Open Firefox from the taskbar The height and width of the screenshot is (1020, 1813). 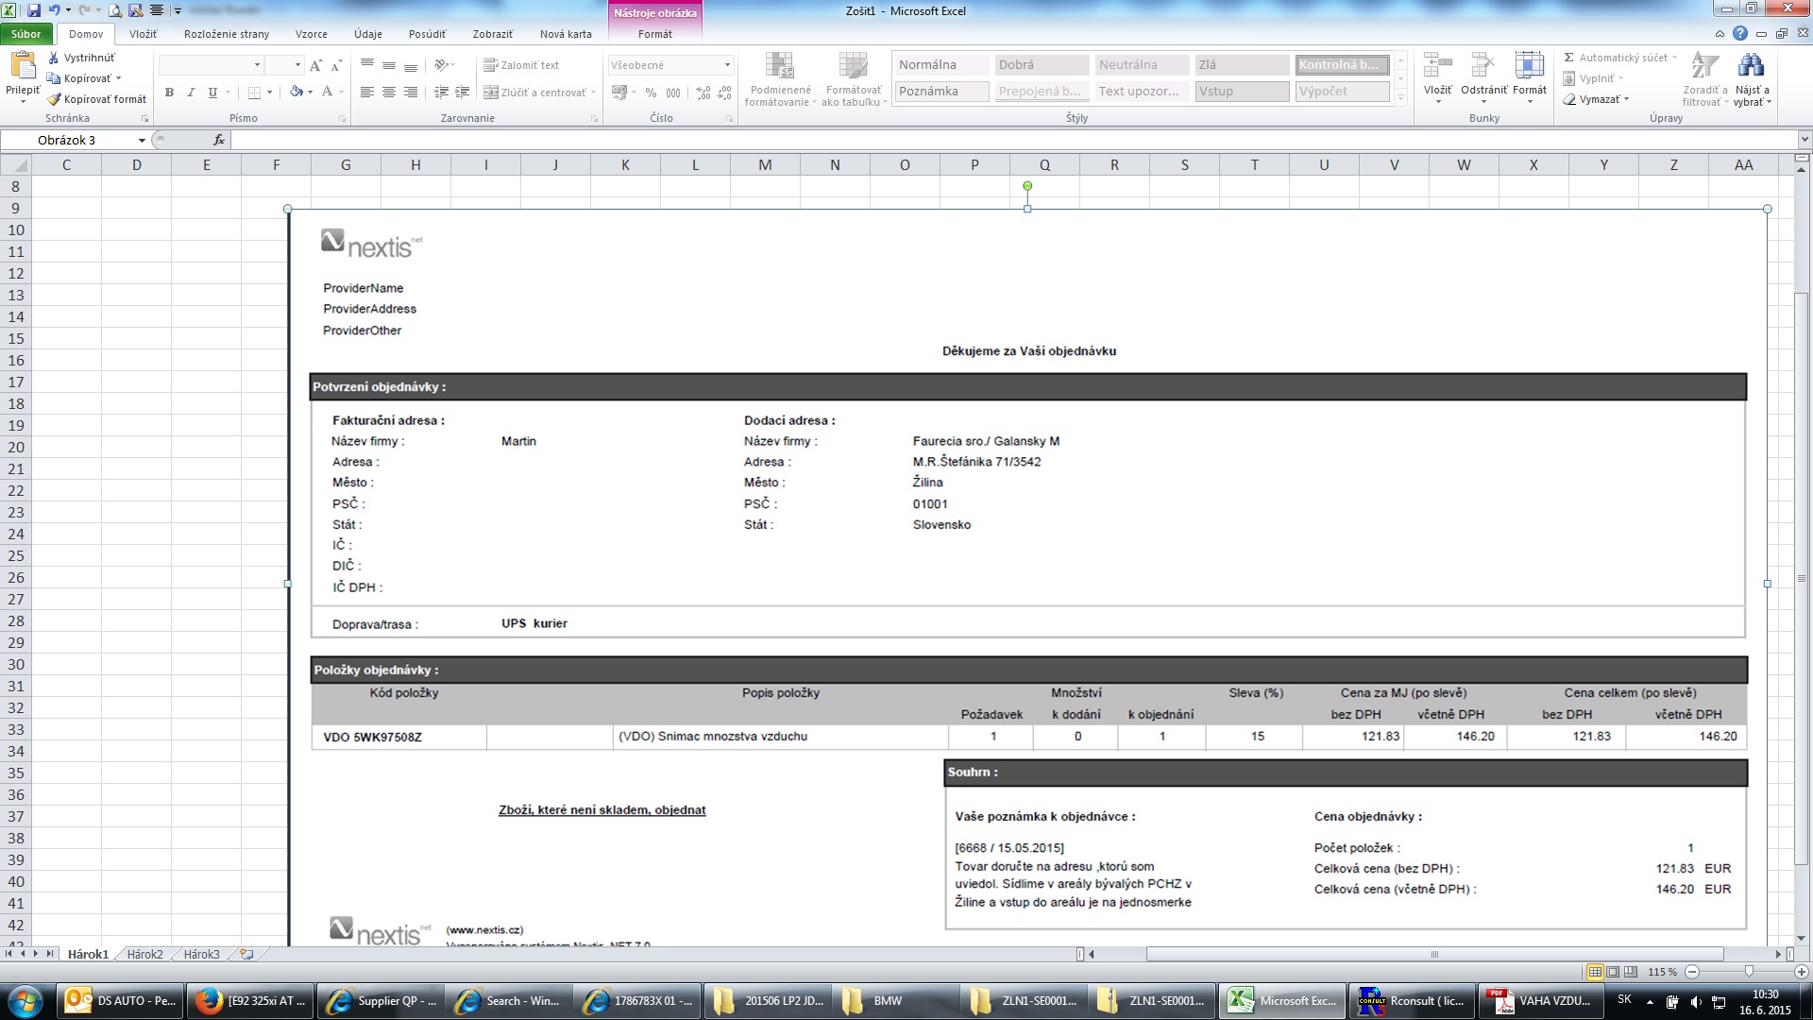click(x=249, y=1001)
